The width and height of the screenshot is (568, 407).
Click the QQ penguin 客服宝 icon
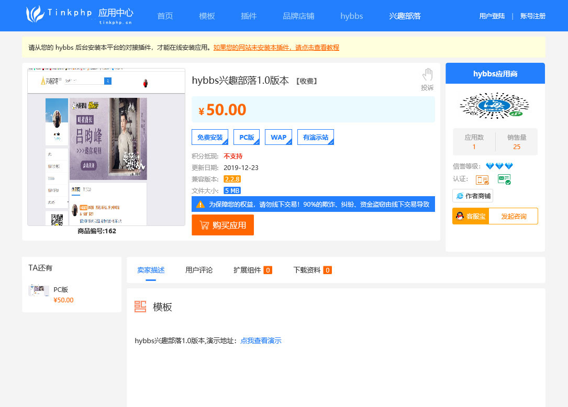coord(460,216)
